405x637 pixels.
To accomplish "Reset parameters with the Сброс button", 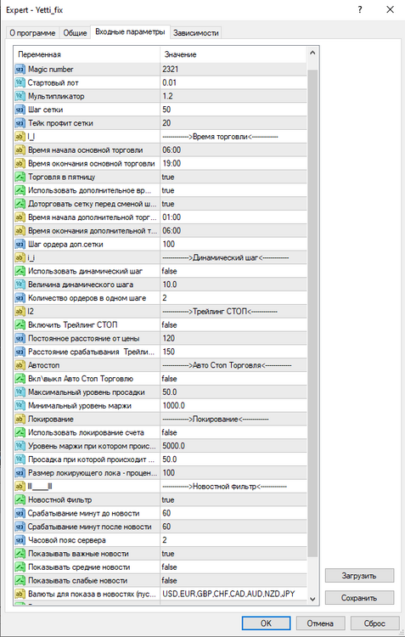I will (x=374, y=623).
